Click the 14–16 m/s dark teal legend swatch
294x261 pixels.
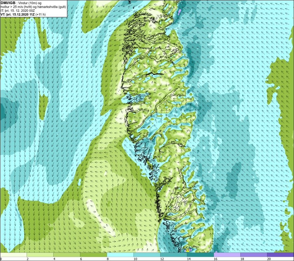tap(200, 255)
